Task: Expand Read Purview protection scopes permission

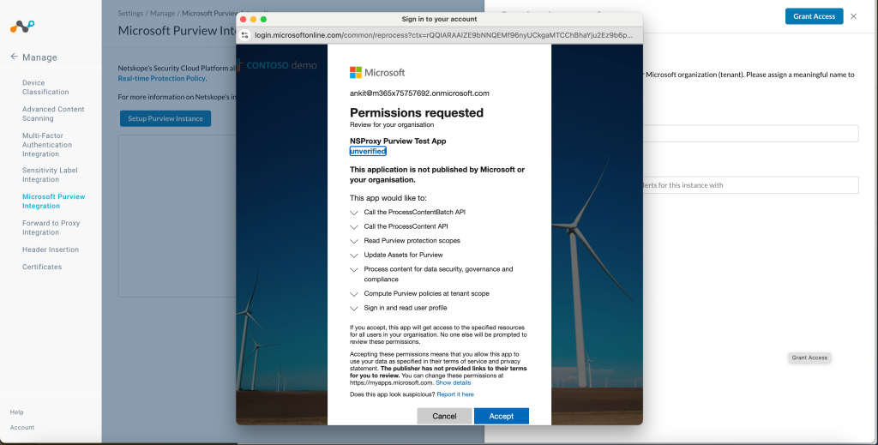Action: 354,241
